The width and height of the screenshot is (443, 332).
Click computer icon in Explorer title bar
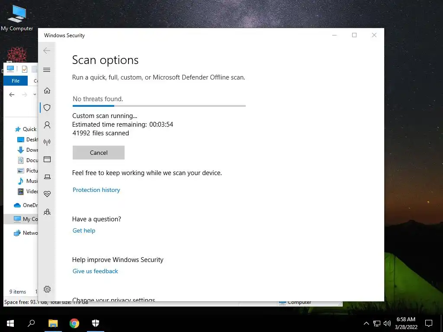click(10, 69)
